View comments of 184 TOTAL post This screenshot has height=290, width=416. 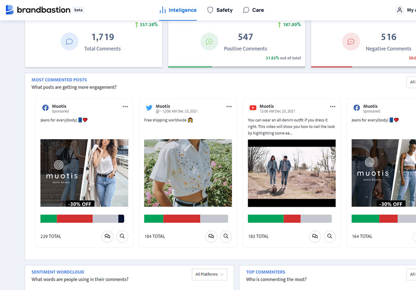tap(211, 236)
